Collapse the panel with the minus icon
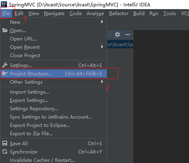The image size is (189, 163). [x=128, y=35]
